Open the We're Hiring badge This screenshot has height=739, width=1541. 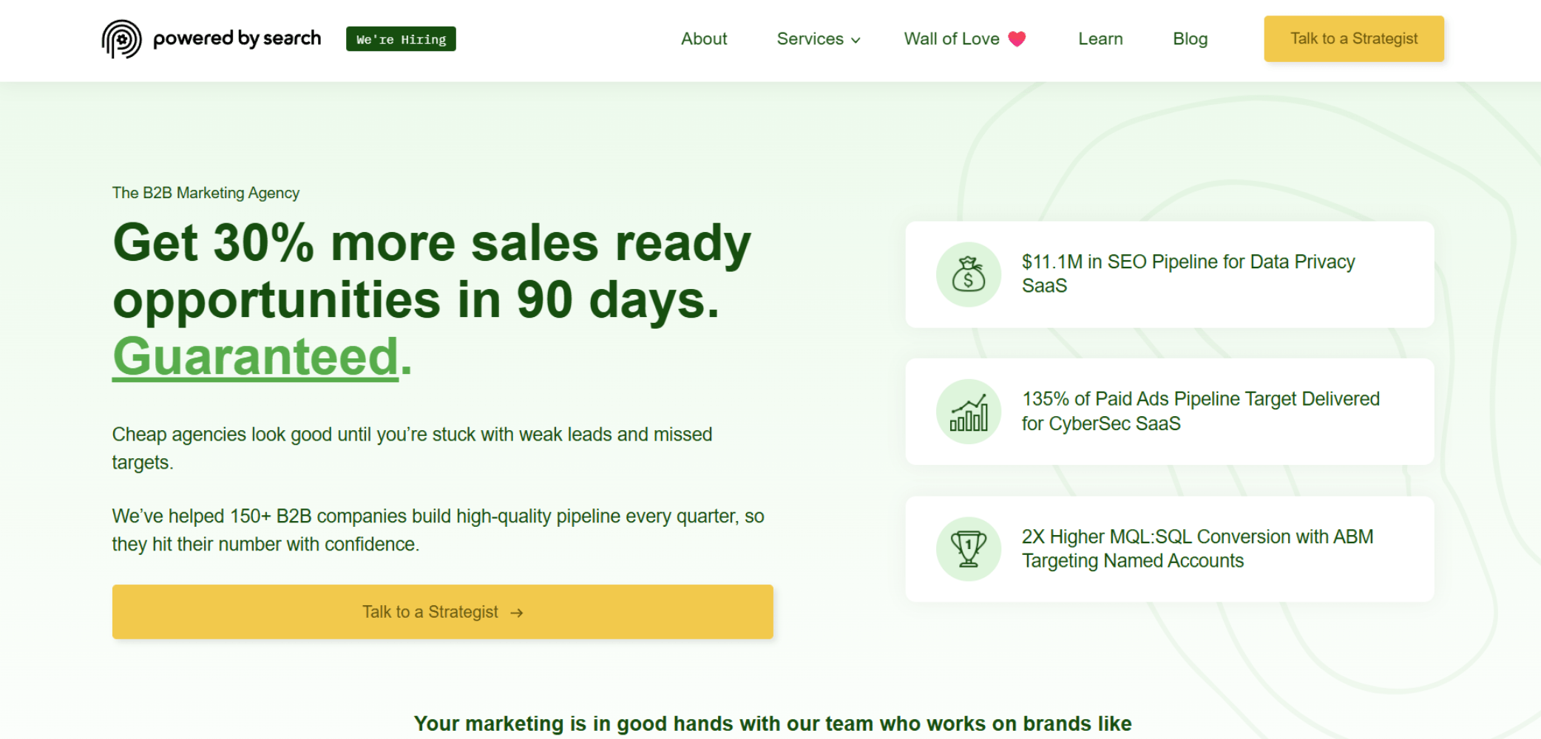[x=401, y=39]
